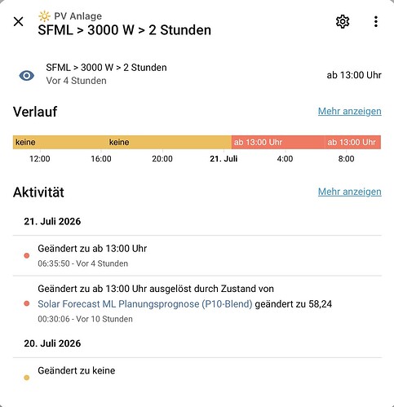Click the 20. Juli 2026 date header
This screenshot has height=407, width=394.
(52, 343)
